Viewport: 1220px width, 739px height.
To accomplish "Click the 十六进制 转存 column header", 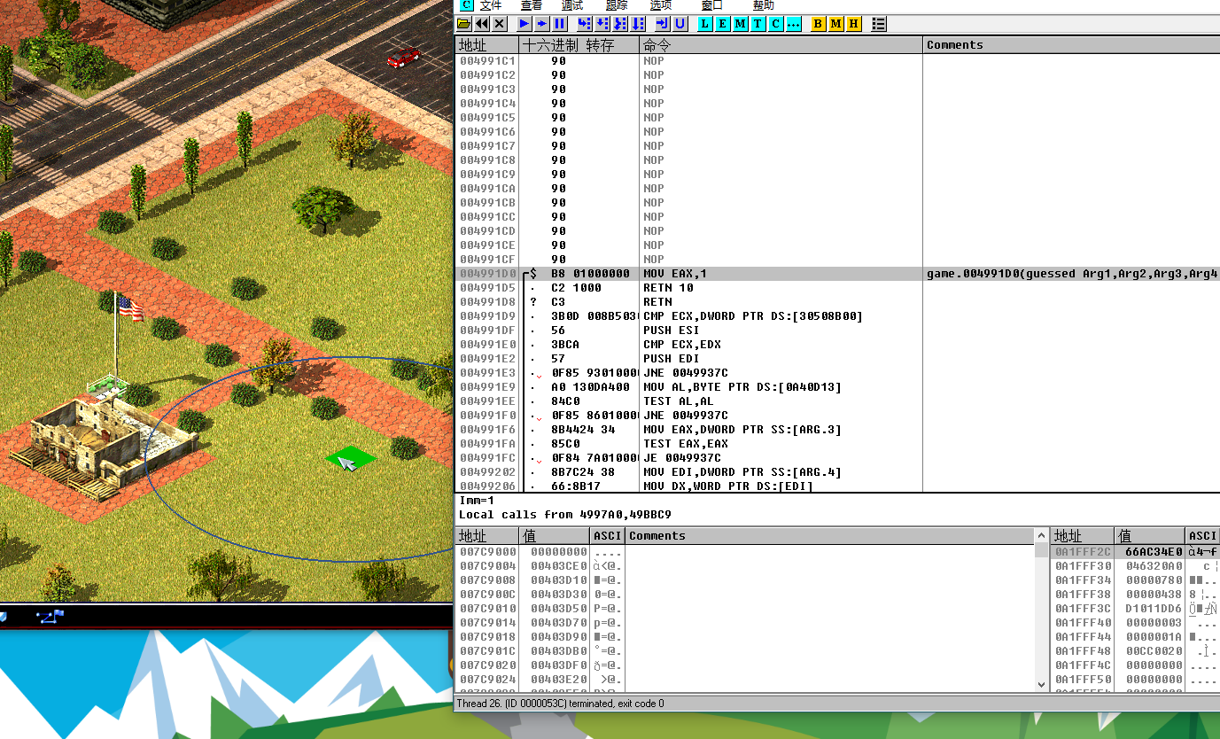I will coord(579,44).
